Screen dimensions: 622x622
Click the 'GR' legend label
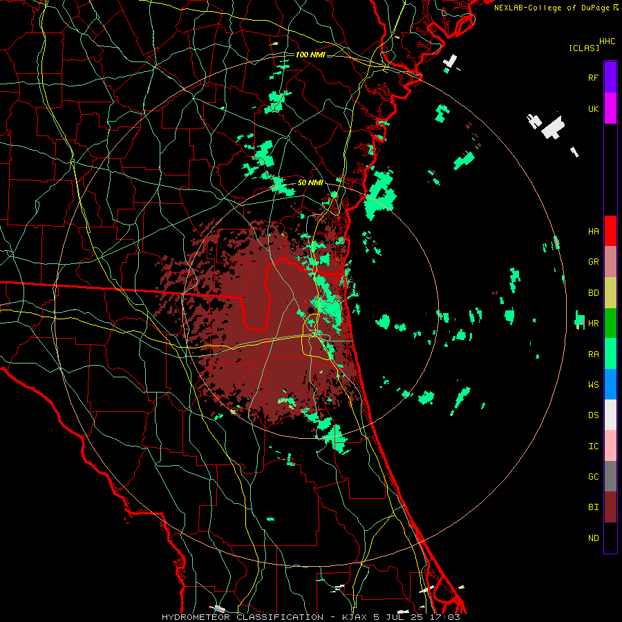click(x=593, y=262)
